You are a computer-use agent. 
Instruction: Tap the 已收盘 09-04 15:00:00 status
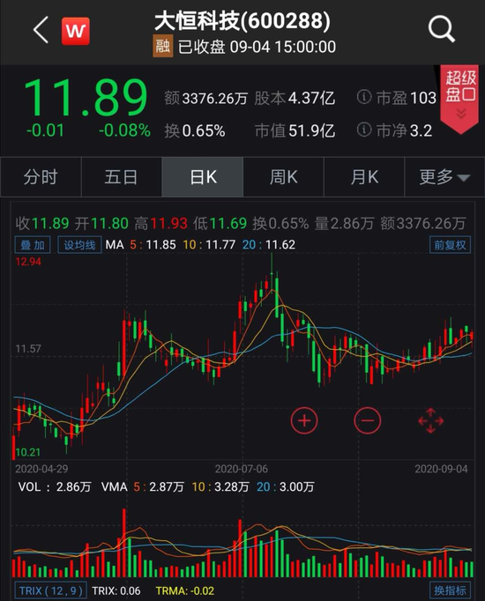coord(257,47)
